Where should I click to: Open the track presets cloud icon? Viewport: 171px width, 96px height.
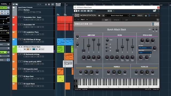(x=17, y=4)
